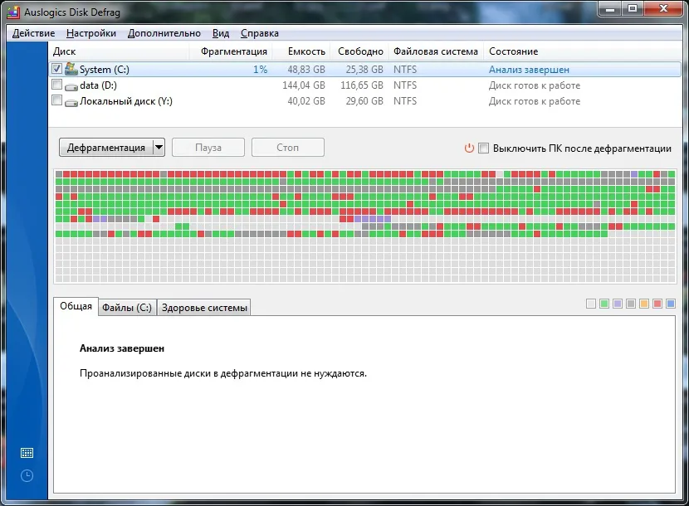
Task: Select the Общая tab
Action: tap(76, 306)
